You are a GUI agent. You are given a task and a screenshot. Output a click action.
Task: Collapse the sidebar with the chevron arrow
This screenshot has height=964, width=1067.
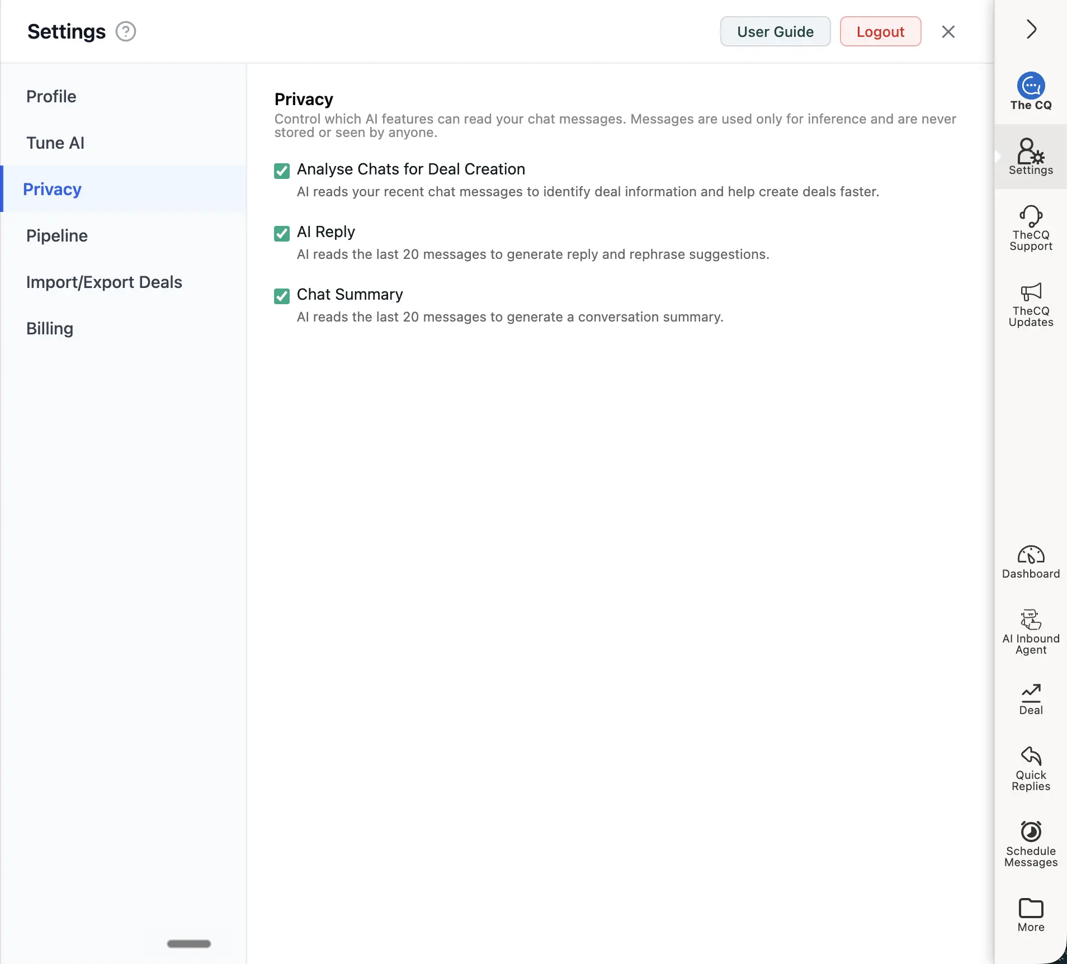1031,29
